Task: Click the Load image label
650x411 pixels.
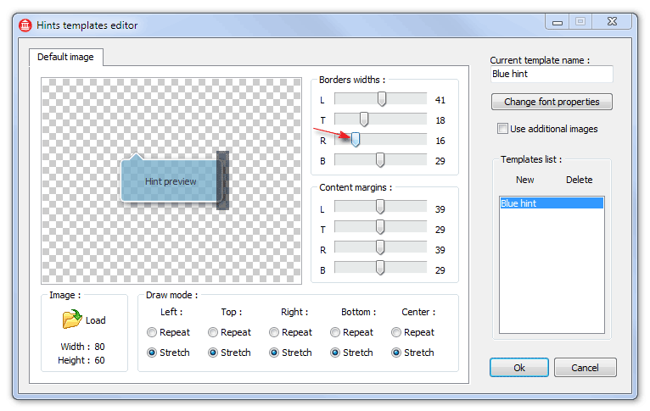Action: click(95, 320)
